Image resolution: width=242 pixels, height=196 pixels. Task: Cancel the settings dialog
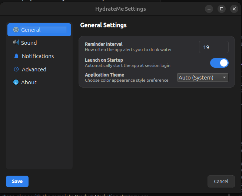[x=221, y=181]
